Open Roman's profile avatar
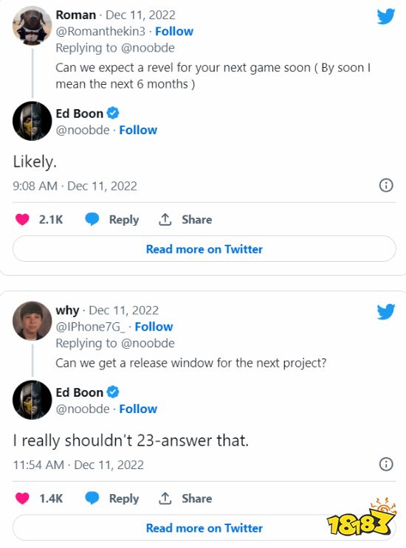Viewport: 406px width, 548px height. tap(32, 26)
